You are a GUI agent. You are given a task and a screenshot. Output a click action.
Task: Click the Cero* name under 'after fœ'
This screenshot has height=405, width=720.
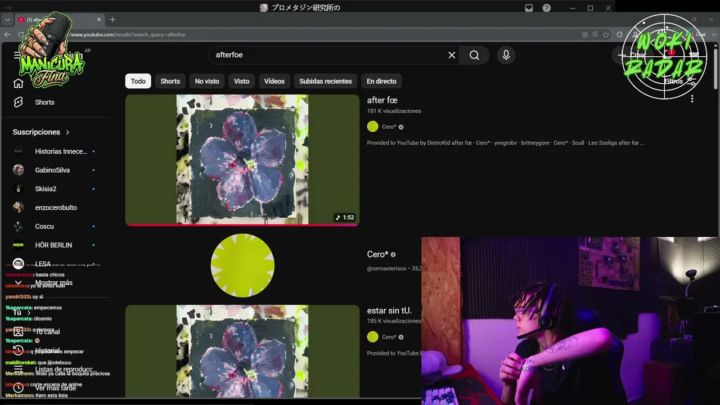tap(389, 127)
